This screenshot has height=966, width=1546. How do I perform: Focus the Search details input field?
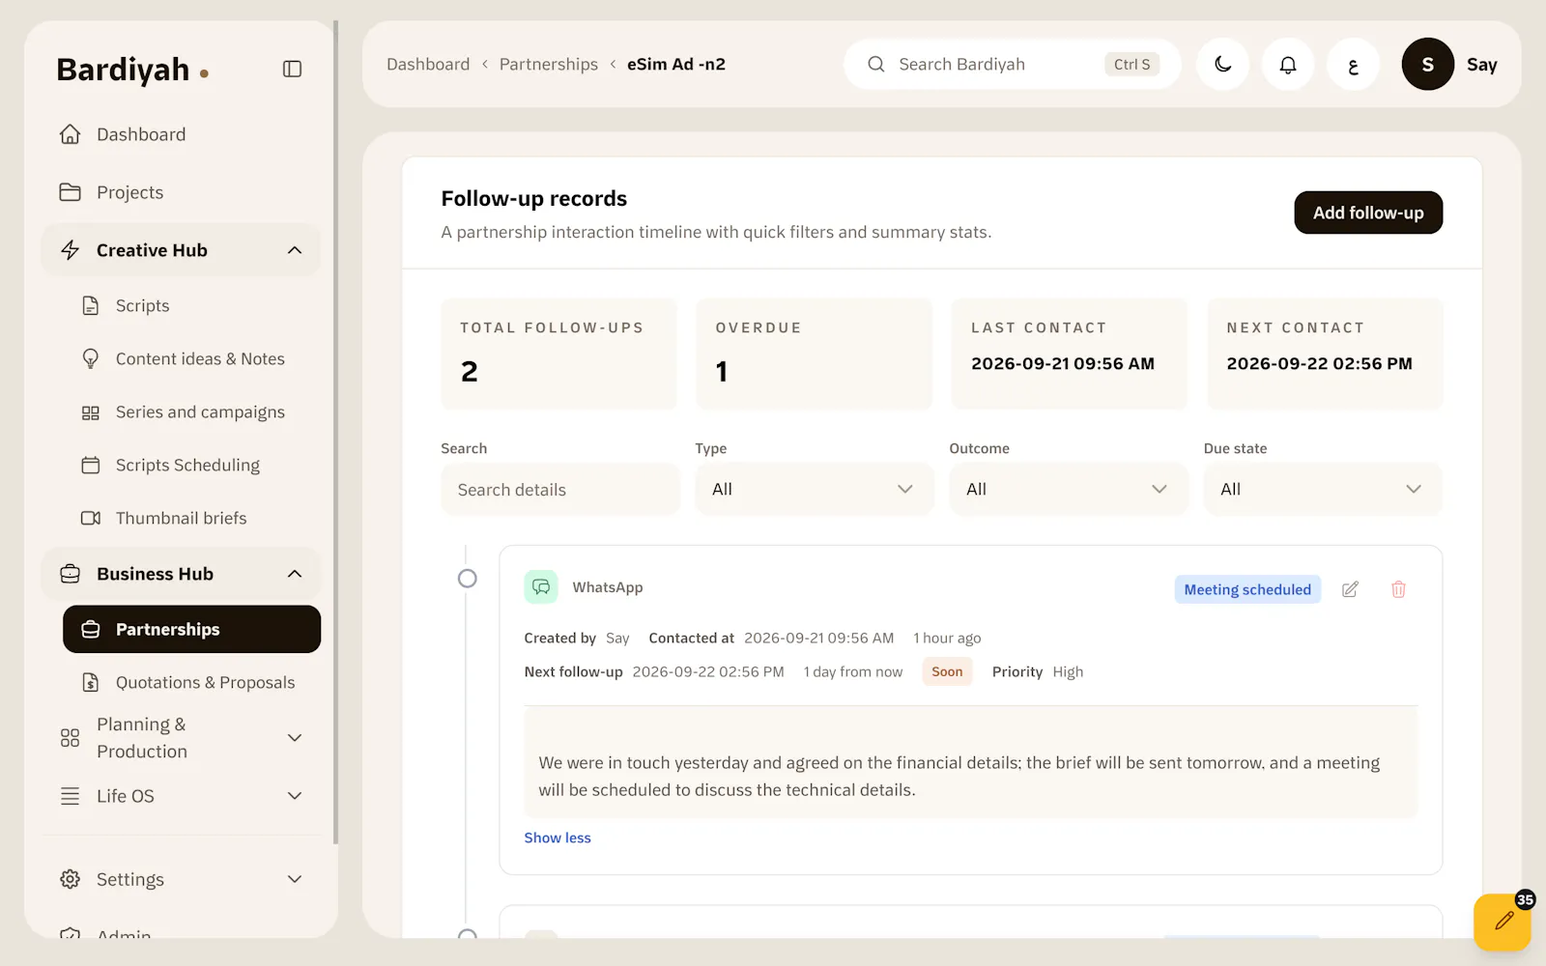pyautogui.click(x=560, y=489)
